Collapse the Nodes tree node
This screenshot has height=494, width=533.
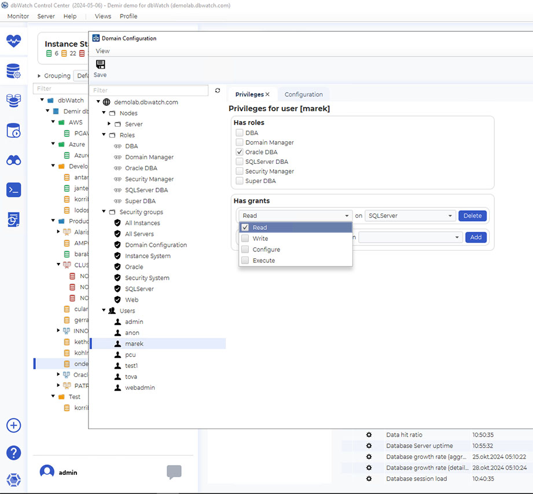pos(104,112)
